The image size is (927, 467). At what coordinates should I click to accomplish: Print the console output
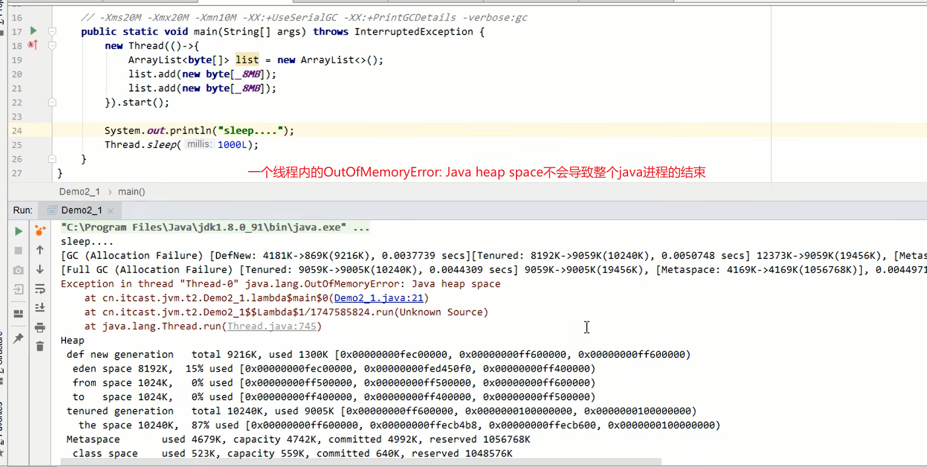click(x=39, y=328)
